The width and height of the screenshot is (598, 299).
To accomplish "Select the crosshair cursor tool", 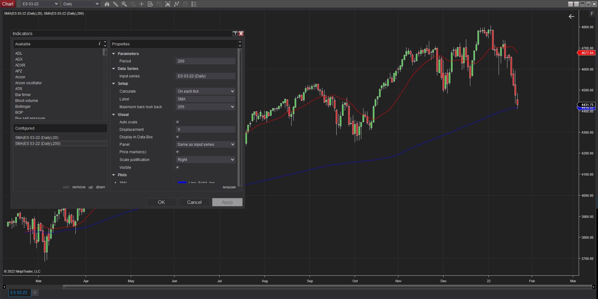I will point(141,4).
